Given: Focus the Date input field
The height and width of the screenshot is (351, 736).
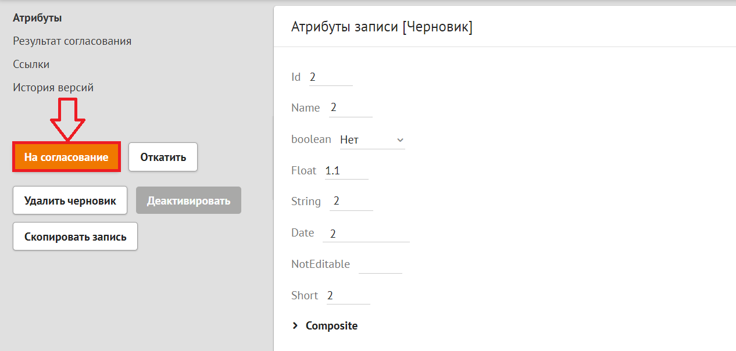Looking at the screenshot, I should coord(366,234).
